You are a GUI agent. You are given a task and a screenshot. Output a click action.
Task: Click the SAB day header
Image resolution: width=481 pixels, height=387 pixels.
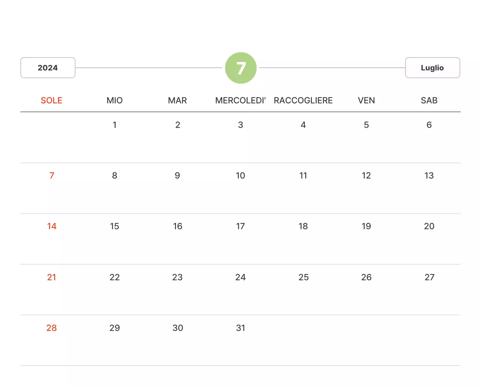pos(429,101)
